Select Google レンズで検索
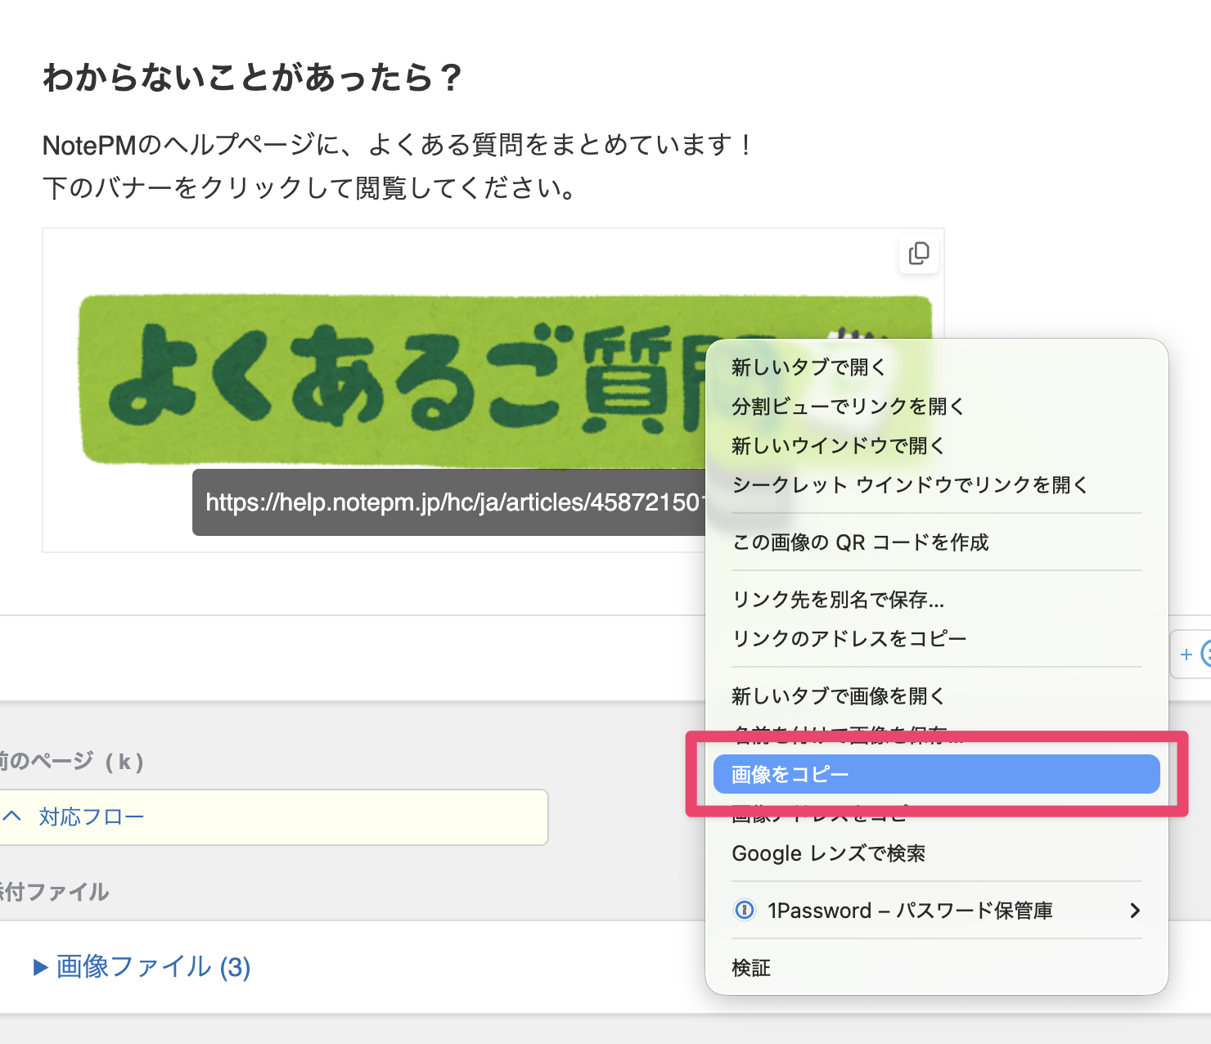 [x=828, y=853]
